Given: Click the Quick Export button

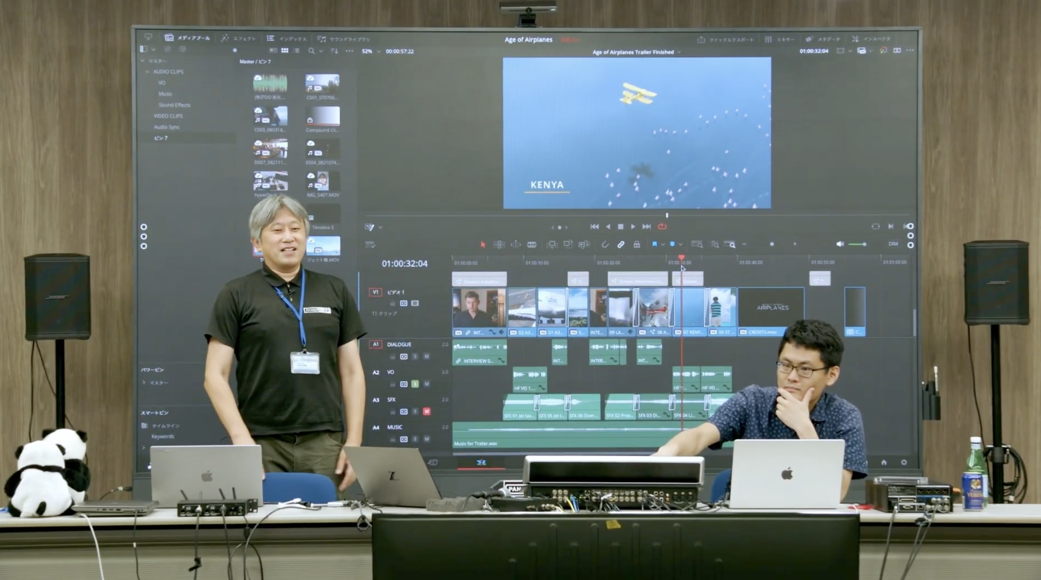Looking at the screenshot, I should [726, 40].
